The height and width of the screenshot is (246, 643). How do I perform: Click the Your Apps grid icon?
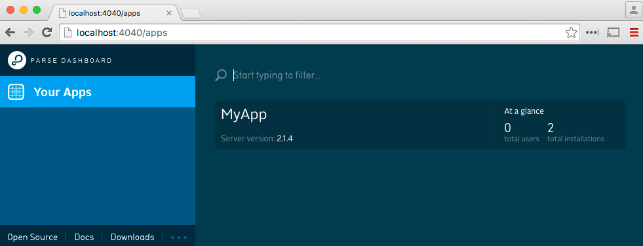coord(16,92)
